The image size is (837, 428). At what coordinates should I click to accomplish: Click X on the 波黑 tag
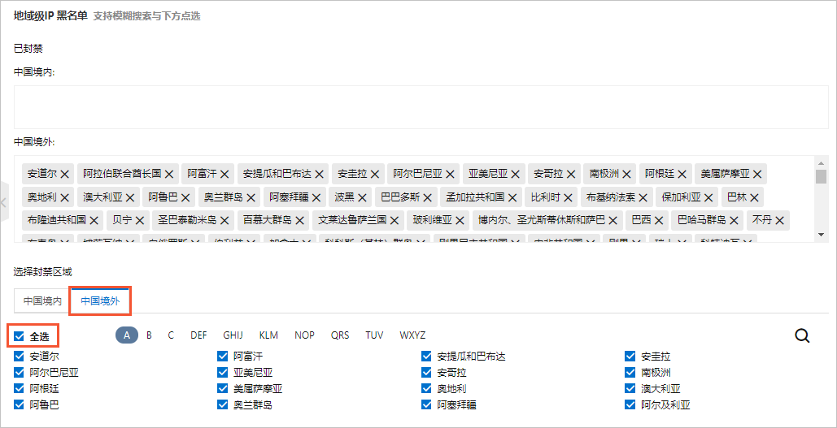coord(363,197)
